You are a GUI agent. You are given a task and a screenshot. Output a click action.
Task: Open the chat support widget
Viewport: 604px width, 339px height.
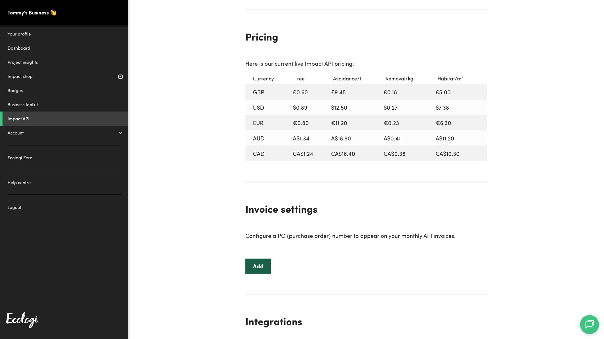tap(589, 324)
